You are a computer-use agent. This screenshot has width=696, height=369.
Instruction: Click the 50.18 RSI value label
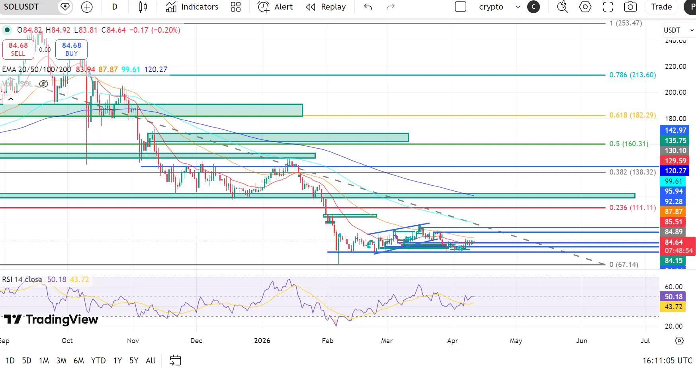click(x=673, y=297)
